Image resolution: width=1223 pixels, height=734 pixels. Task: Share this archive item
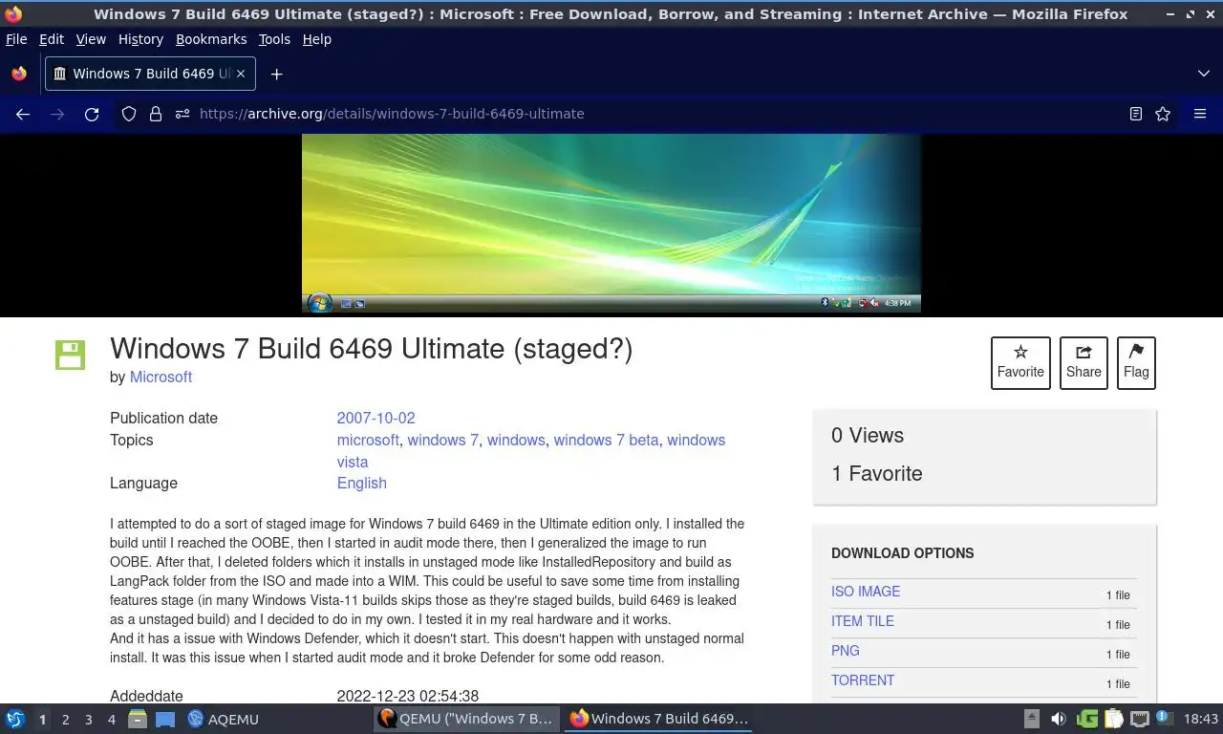[x=1084, y=363]
